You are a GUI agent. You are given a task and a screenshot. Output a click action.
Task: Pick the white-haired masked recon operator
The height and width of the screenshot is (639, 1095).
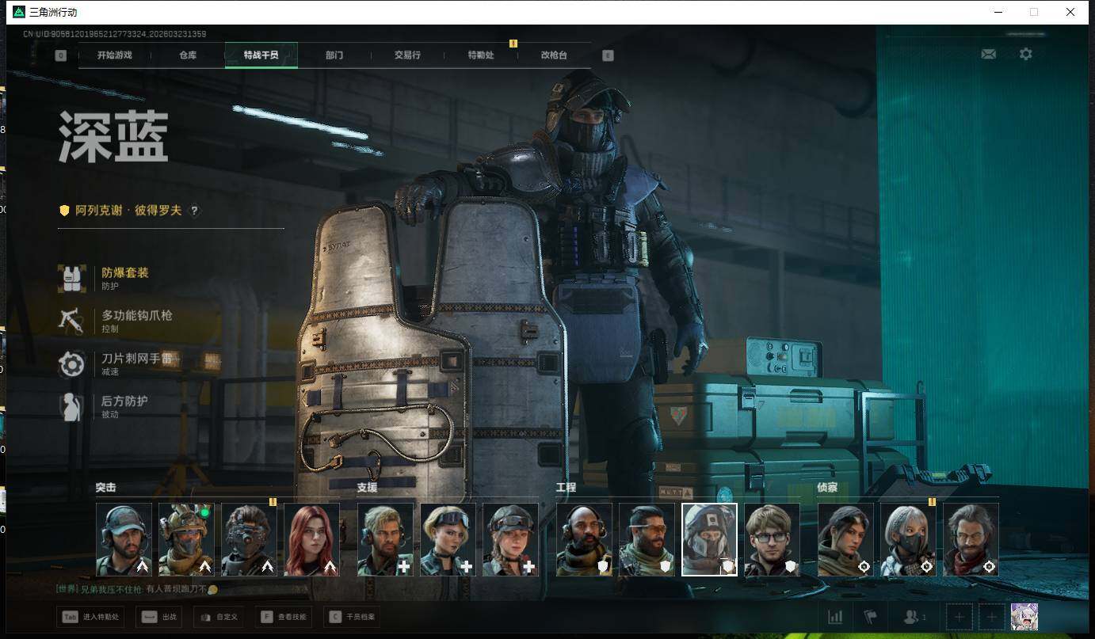tap(908, 539)
